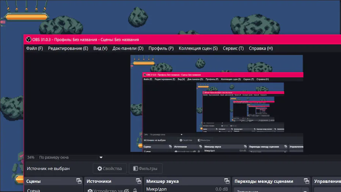
Task: Open the Справка (H) menu
Action: pyautogui.click(x=261, y=48)
